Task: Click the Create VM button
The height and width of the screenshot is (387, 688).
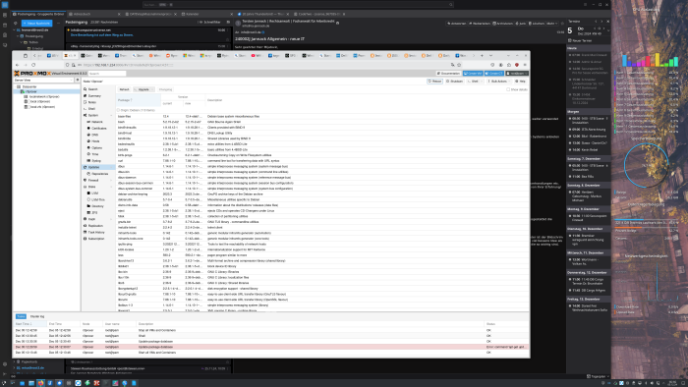Action: [473, 74]
